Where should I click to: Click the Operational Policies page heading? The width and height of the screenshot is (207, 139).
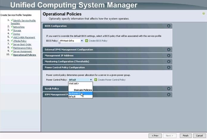click(62, 14)
